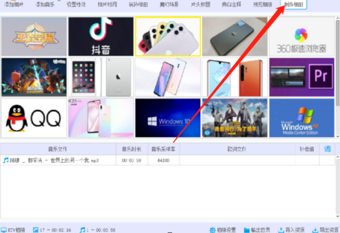Image resolution: width=340 pixels, height=233 pixels.
Task: Click the 制作相册 (make album) tab
Action: (294, 4)
